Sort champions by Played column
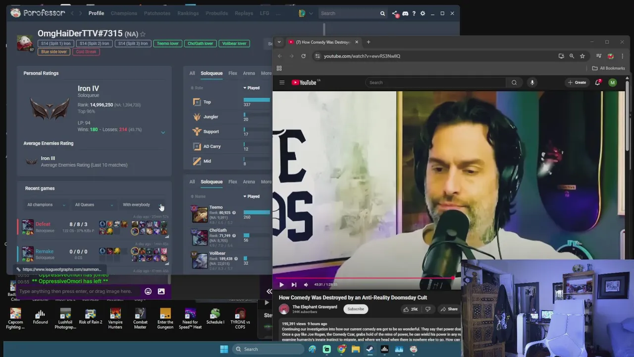The height and width of the screenshot is (357, 634). click(252, 197)
